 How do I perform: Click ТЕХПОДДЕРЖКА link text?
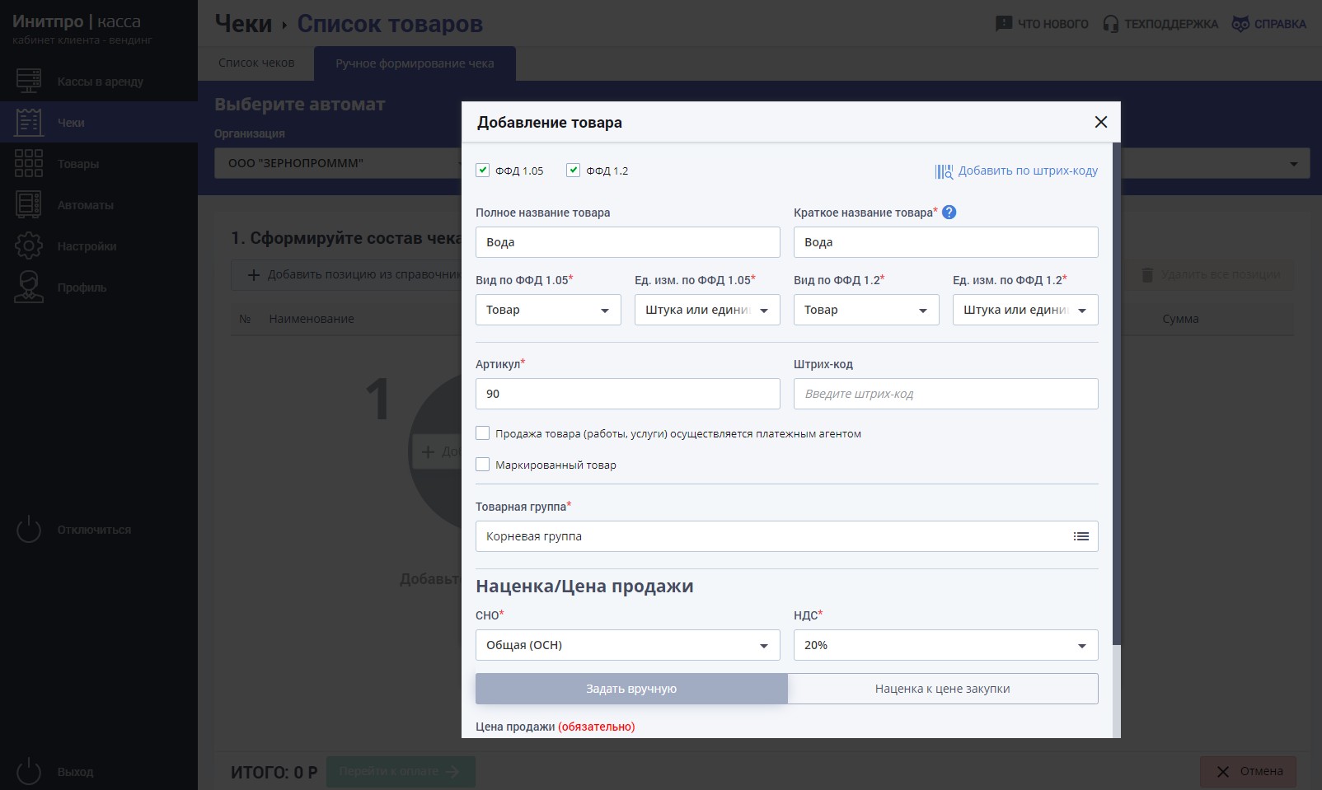tap(1170, 24)
